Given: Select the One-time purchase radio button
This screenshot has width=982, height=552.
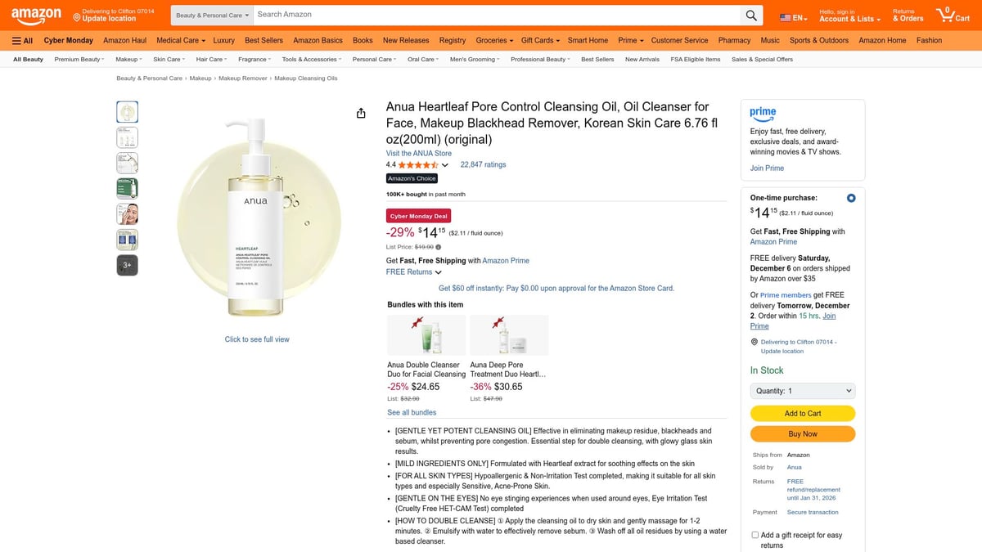Looking at the screenshot, I should point(850,197).
